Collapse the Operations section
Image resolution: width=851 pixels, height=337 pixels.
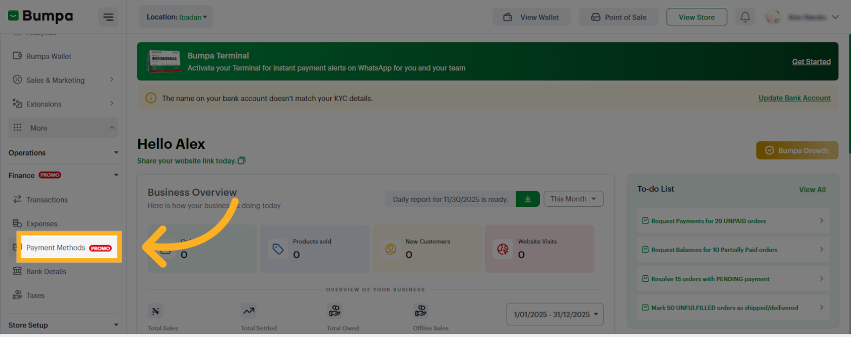tap(116, 153)
